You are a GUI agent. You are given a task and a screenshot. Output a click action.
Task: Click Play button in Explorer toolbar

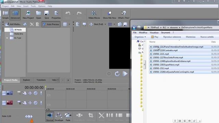click(155, 37)
